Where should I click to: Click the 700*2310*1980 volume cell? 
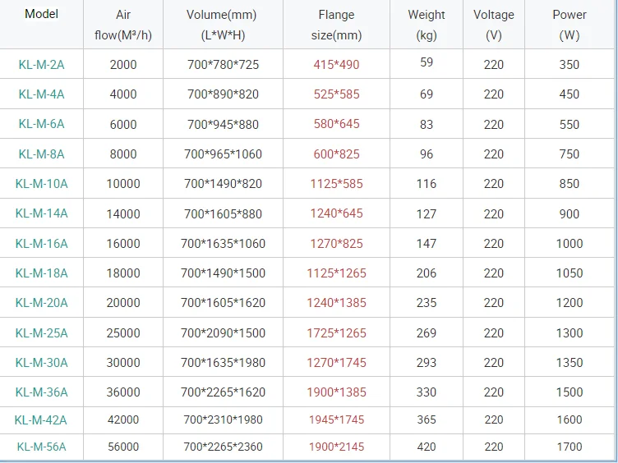(x=223, y=420)
